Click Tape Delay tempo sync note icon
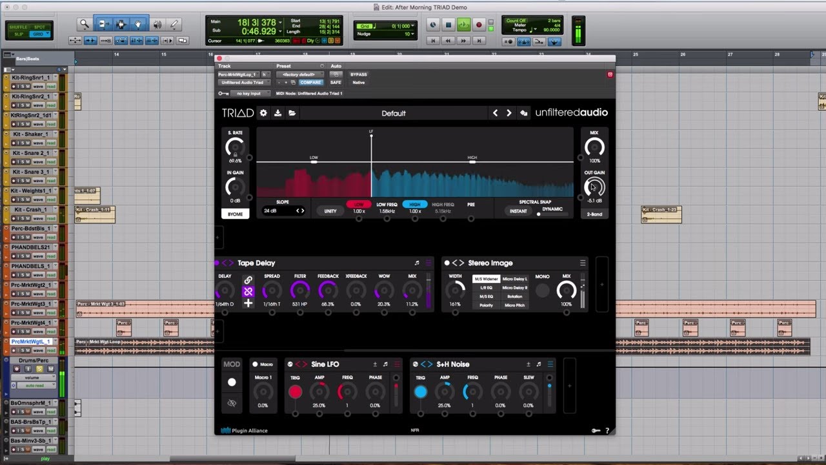 [416, 263]
